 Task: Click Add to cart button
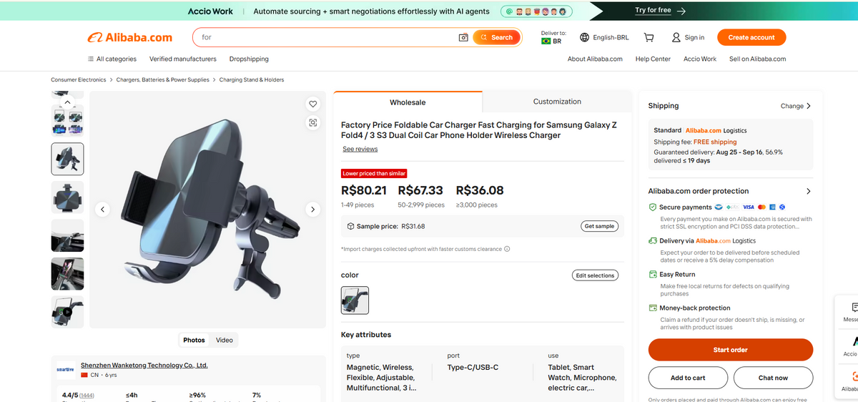688,378
